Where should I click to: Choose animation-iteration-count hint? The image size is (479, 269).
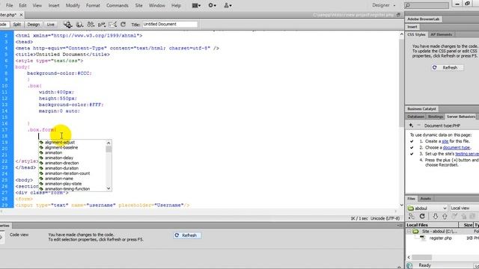[x=67, y=173]
